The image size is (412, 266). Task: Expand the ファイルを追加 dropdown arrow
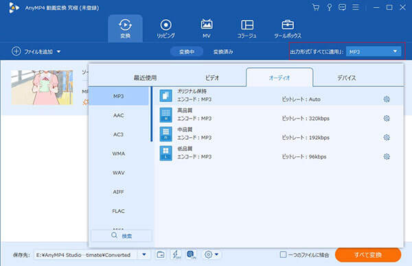pos(58,51)
